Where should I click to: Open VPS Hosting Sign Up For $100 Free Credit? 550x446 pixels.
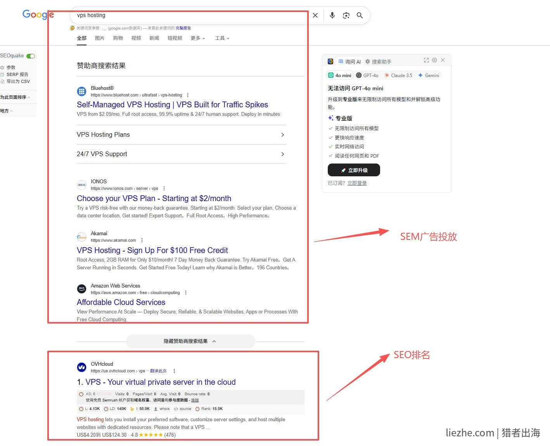coord(152,251)
